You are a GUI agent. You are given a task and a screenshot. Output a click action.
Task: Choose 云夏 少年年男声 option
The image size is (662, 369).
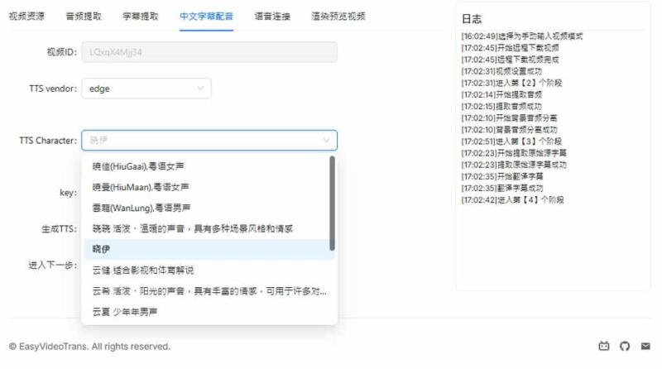click(x=209, y=312)
